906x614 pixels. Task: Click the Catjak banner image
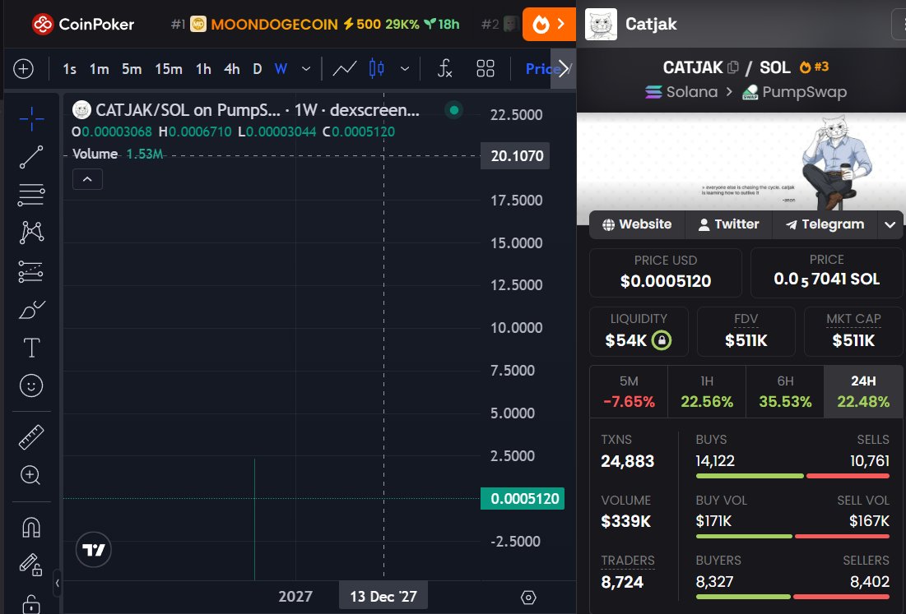(741, 162)
